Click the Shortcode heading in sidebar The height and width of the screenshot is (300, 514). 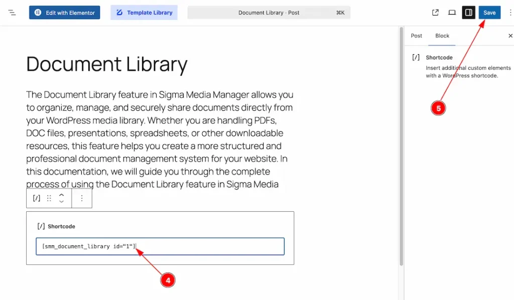pyautogui.click(x=439, y=57)
